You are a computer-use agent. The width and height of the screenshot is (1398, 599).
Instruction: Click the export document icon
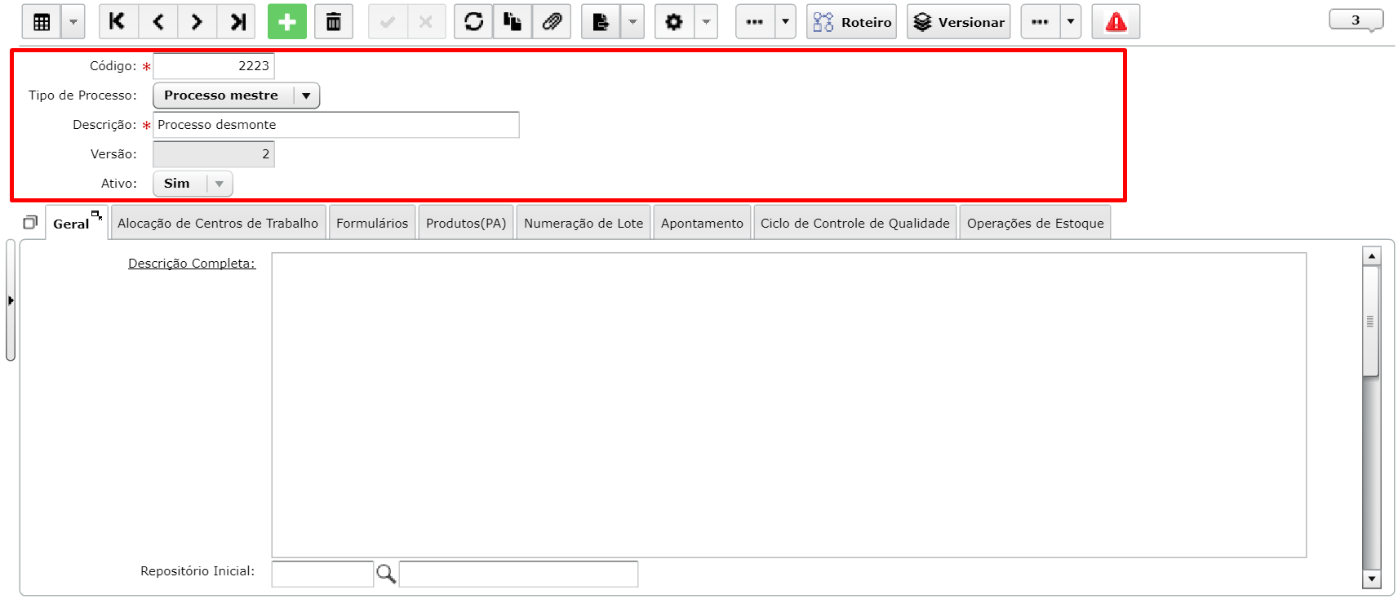tap(601, 22)
